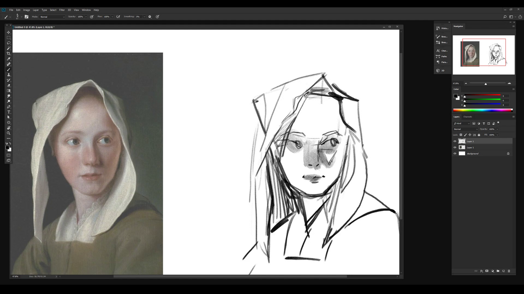The image size is (524, 294).
Task: Hide the Background layer eye
Action: (x=455, y=154)
